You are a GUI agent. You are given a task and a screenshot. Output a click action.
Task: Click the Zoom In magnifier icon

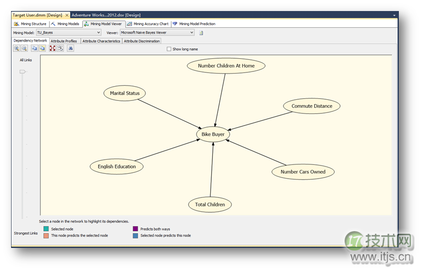coord(16,48)
